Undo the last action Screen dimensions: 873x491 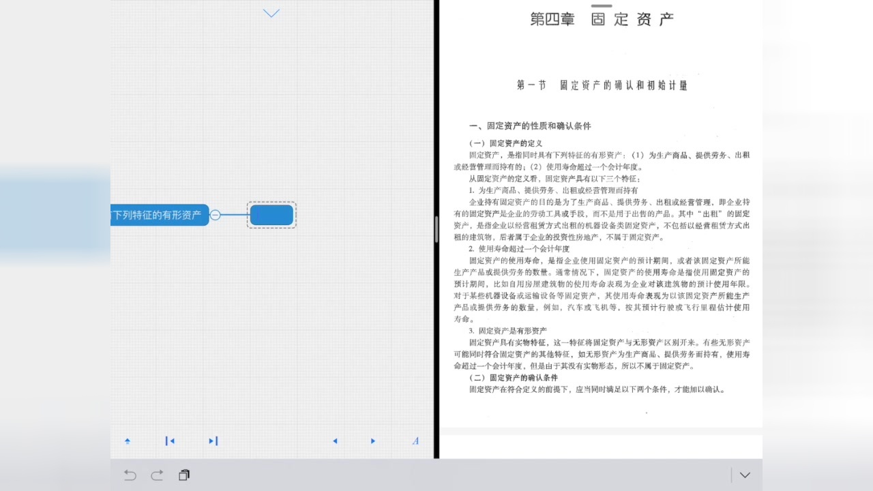pos(130,475)
